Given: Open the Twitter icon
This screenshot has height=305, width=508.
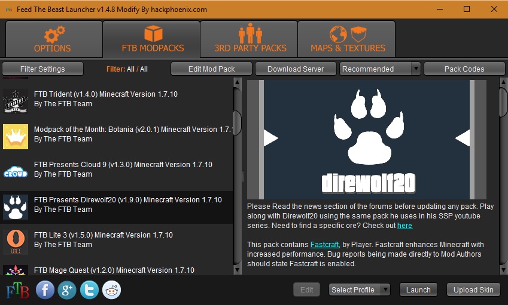Looking at the screenshot, I should [89, 290].
